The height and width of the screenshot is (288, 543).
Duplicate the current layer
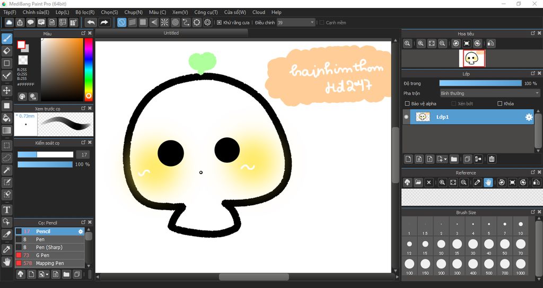[467, 159]
